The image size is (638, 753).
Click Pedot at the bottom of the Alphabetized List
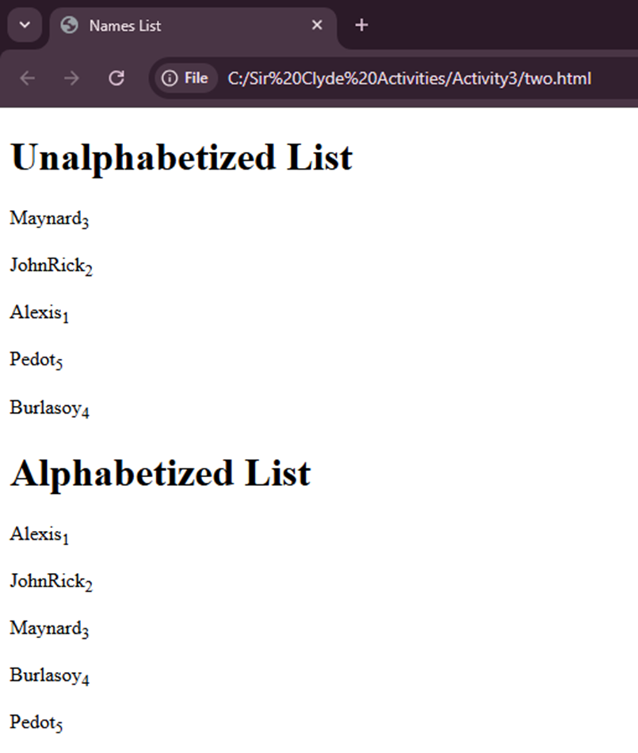36,722
